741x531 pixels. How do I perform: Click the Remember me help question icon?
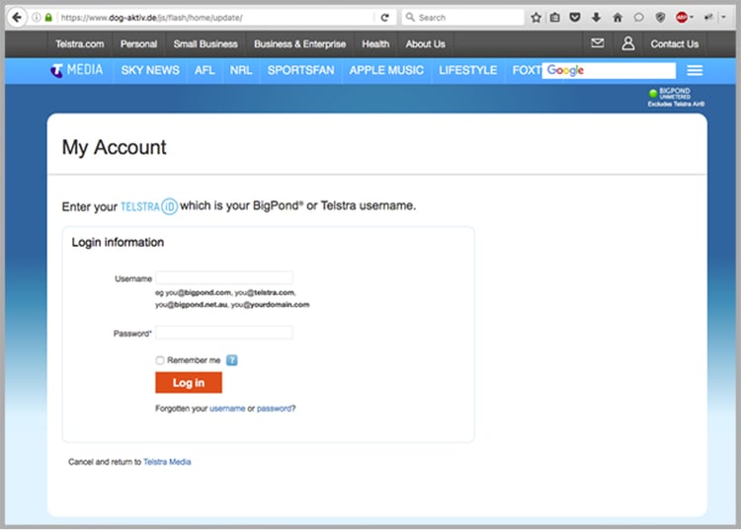click(231, 360)
